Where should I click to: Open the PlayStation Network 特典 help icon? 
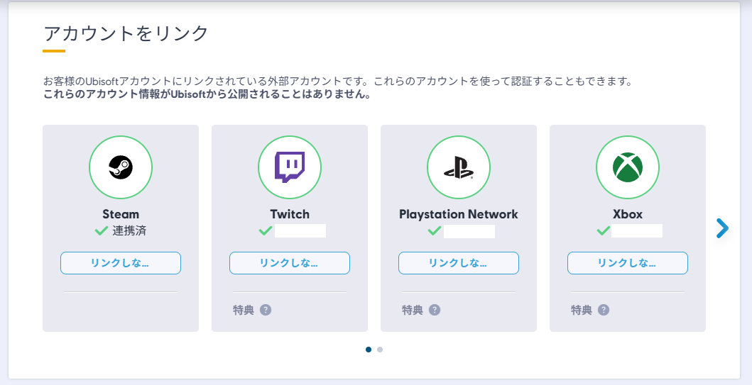[435, 310]
